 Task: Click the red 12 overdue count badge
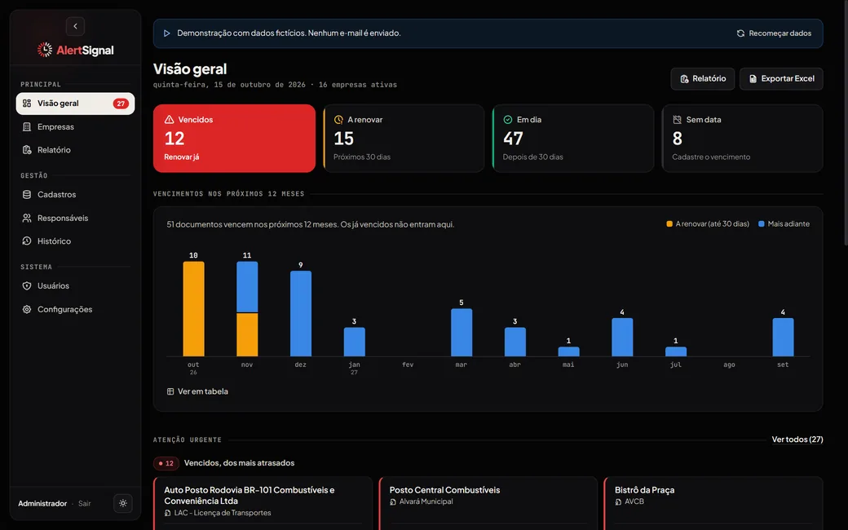tap(166, 463)
